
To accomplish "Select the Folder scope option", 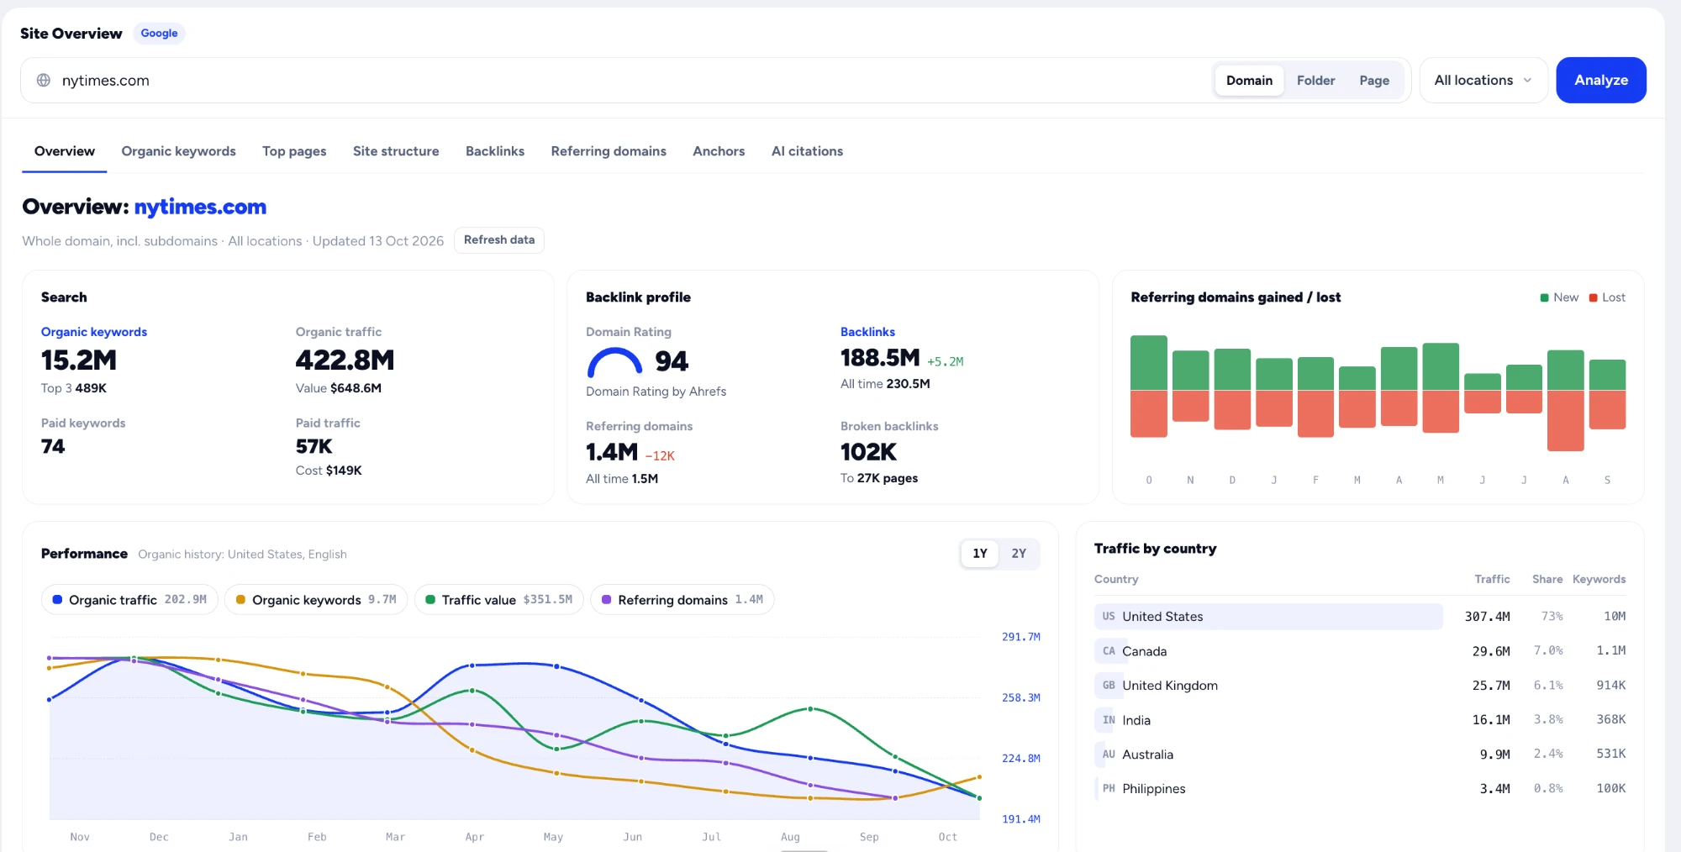I will coord(1315,81).
